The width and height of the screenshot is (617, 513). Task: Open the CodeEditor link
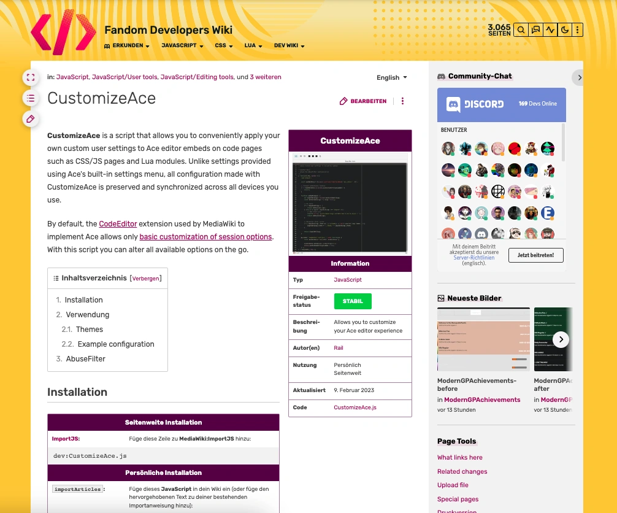click(118, 224)
